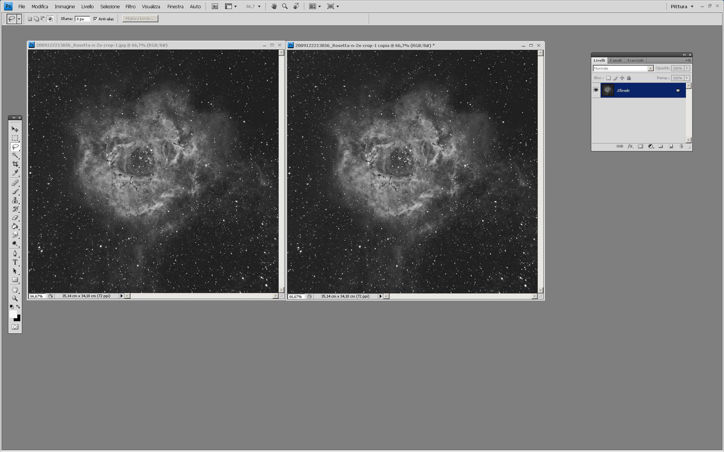Select the Healing Brush tool
The width and height of the screenshot is (724, 452).
[x=15, y=183]
